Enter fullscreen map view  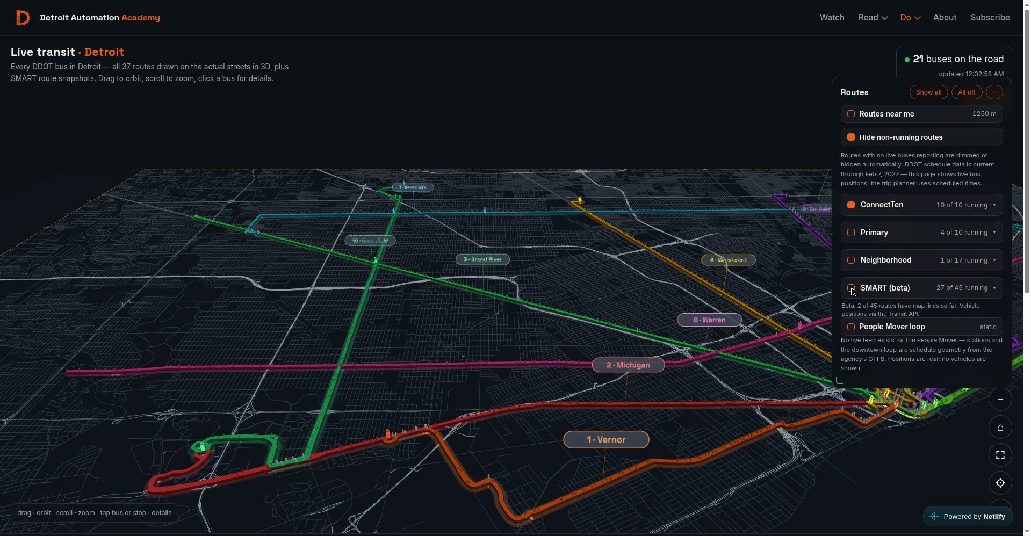pyautogui.click(x=1000, y=455)
